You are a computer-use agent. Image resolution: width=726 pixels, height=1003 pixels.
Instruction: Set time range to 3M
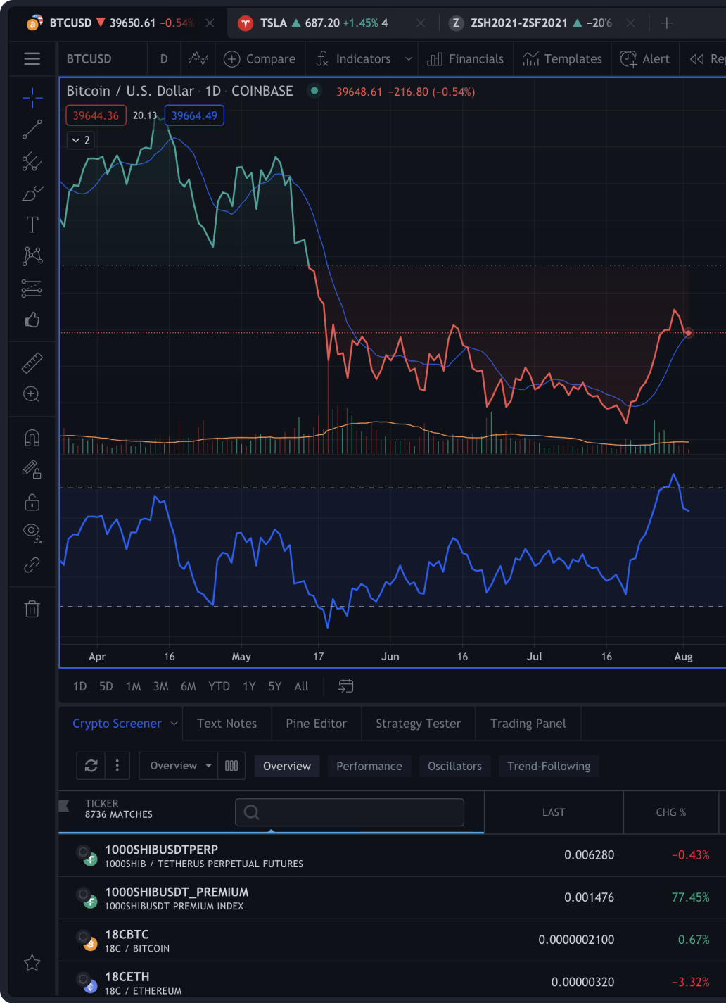(161, 686)
